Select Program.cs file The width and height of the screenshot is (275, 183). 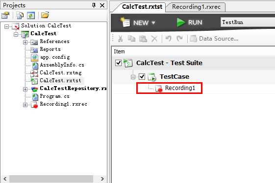(55, 96)
